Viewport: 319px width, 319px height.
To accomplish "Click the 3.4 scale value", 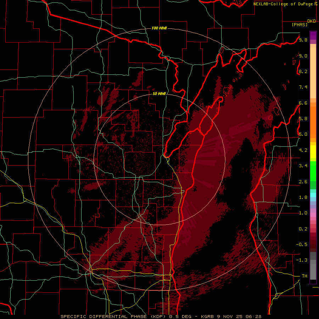I will [303, 166].
